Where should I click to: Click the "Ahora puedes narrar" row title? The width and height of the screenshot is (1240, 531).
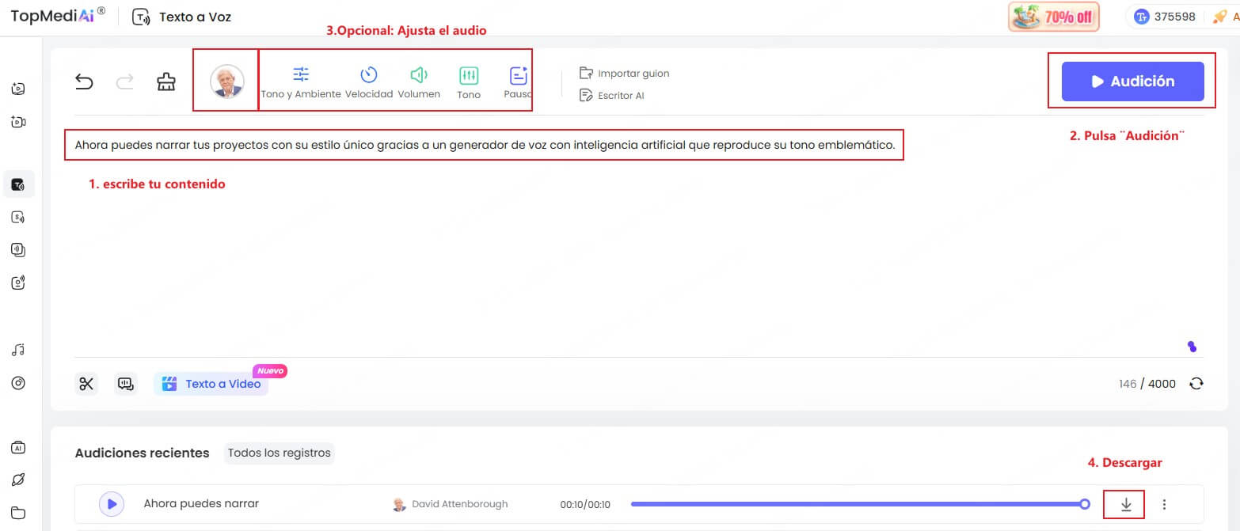[201, 503]
